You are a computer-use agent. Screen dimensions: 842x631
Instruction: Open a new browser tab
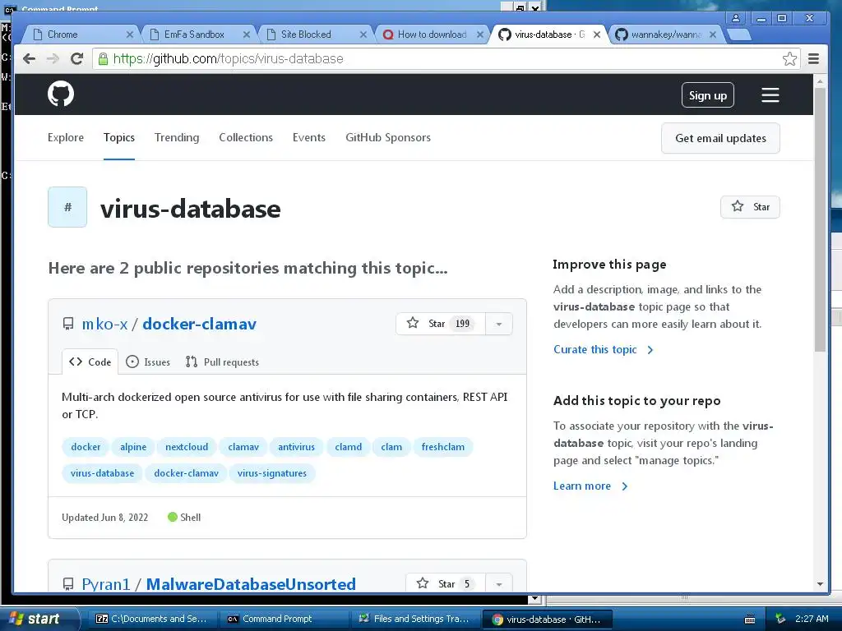click(x=740, y=35)
